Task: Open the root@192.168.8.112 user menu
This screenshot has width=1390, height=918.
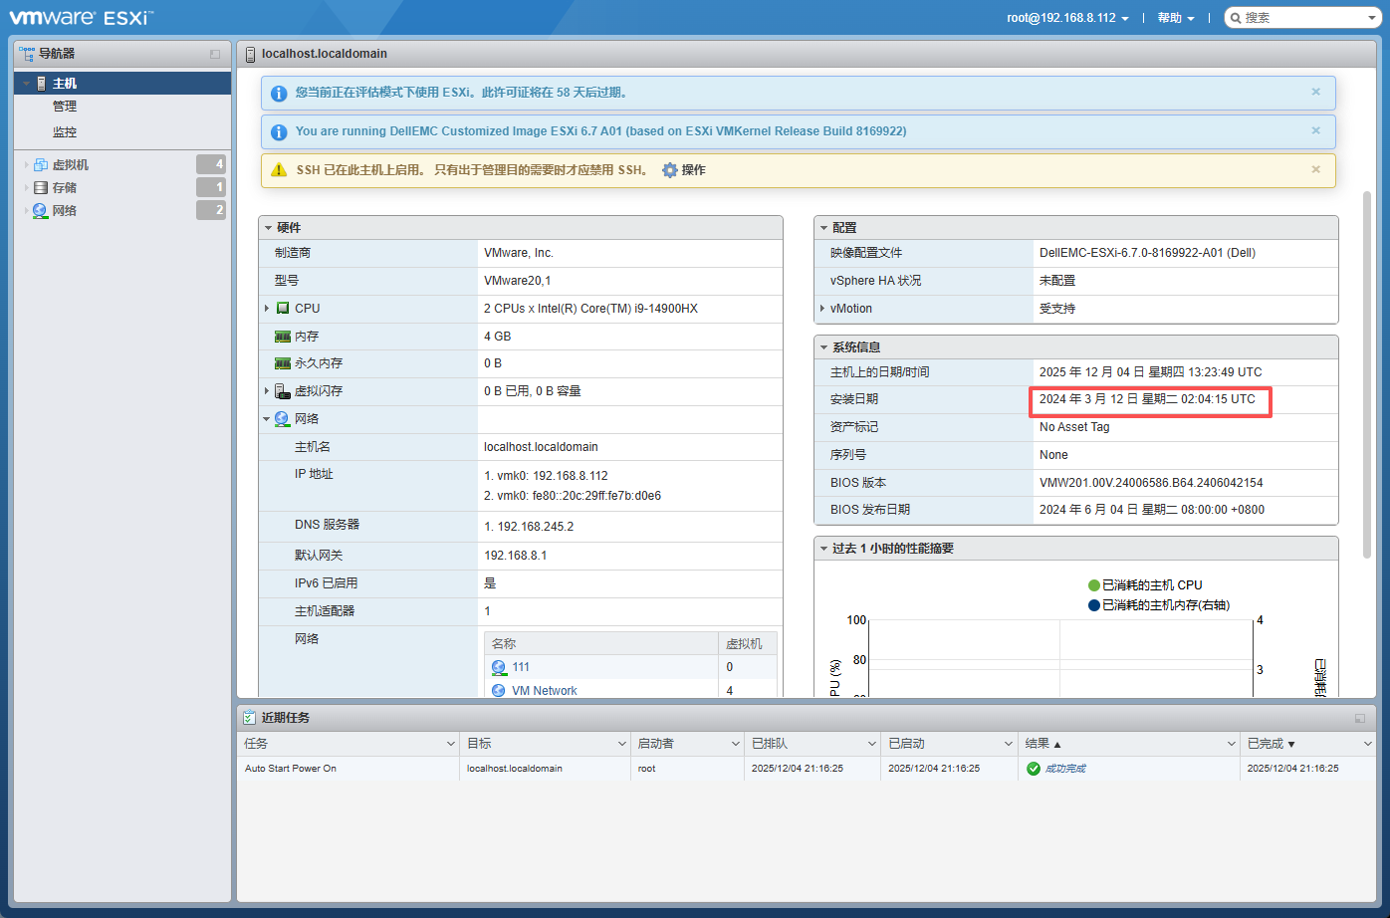Action: pos(1067,18)
